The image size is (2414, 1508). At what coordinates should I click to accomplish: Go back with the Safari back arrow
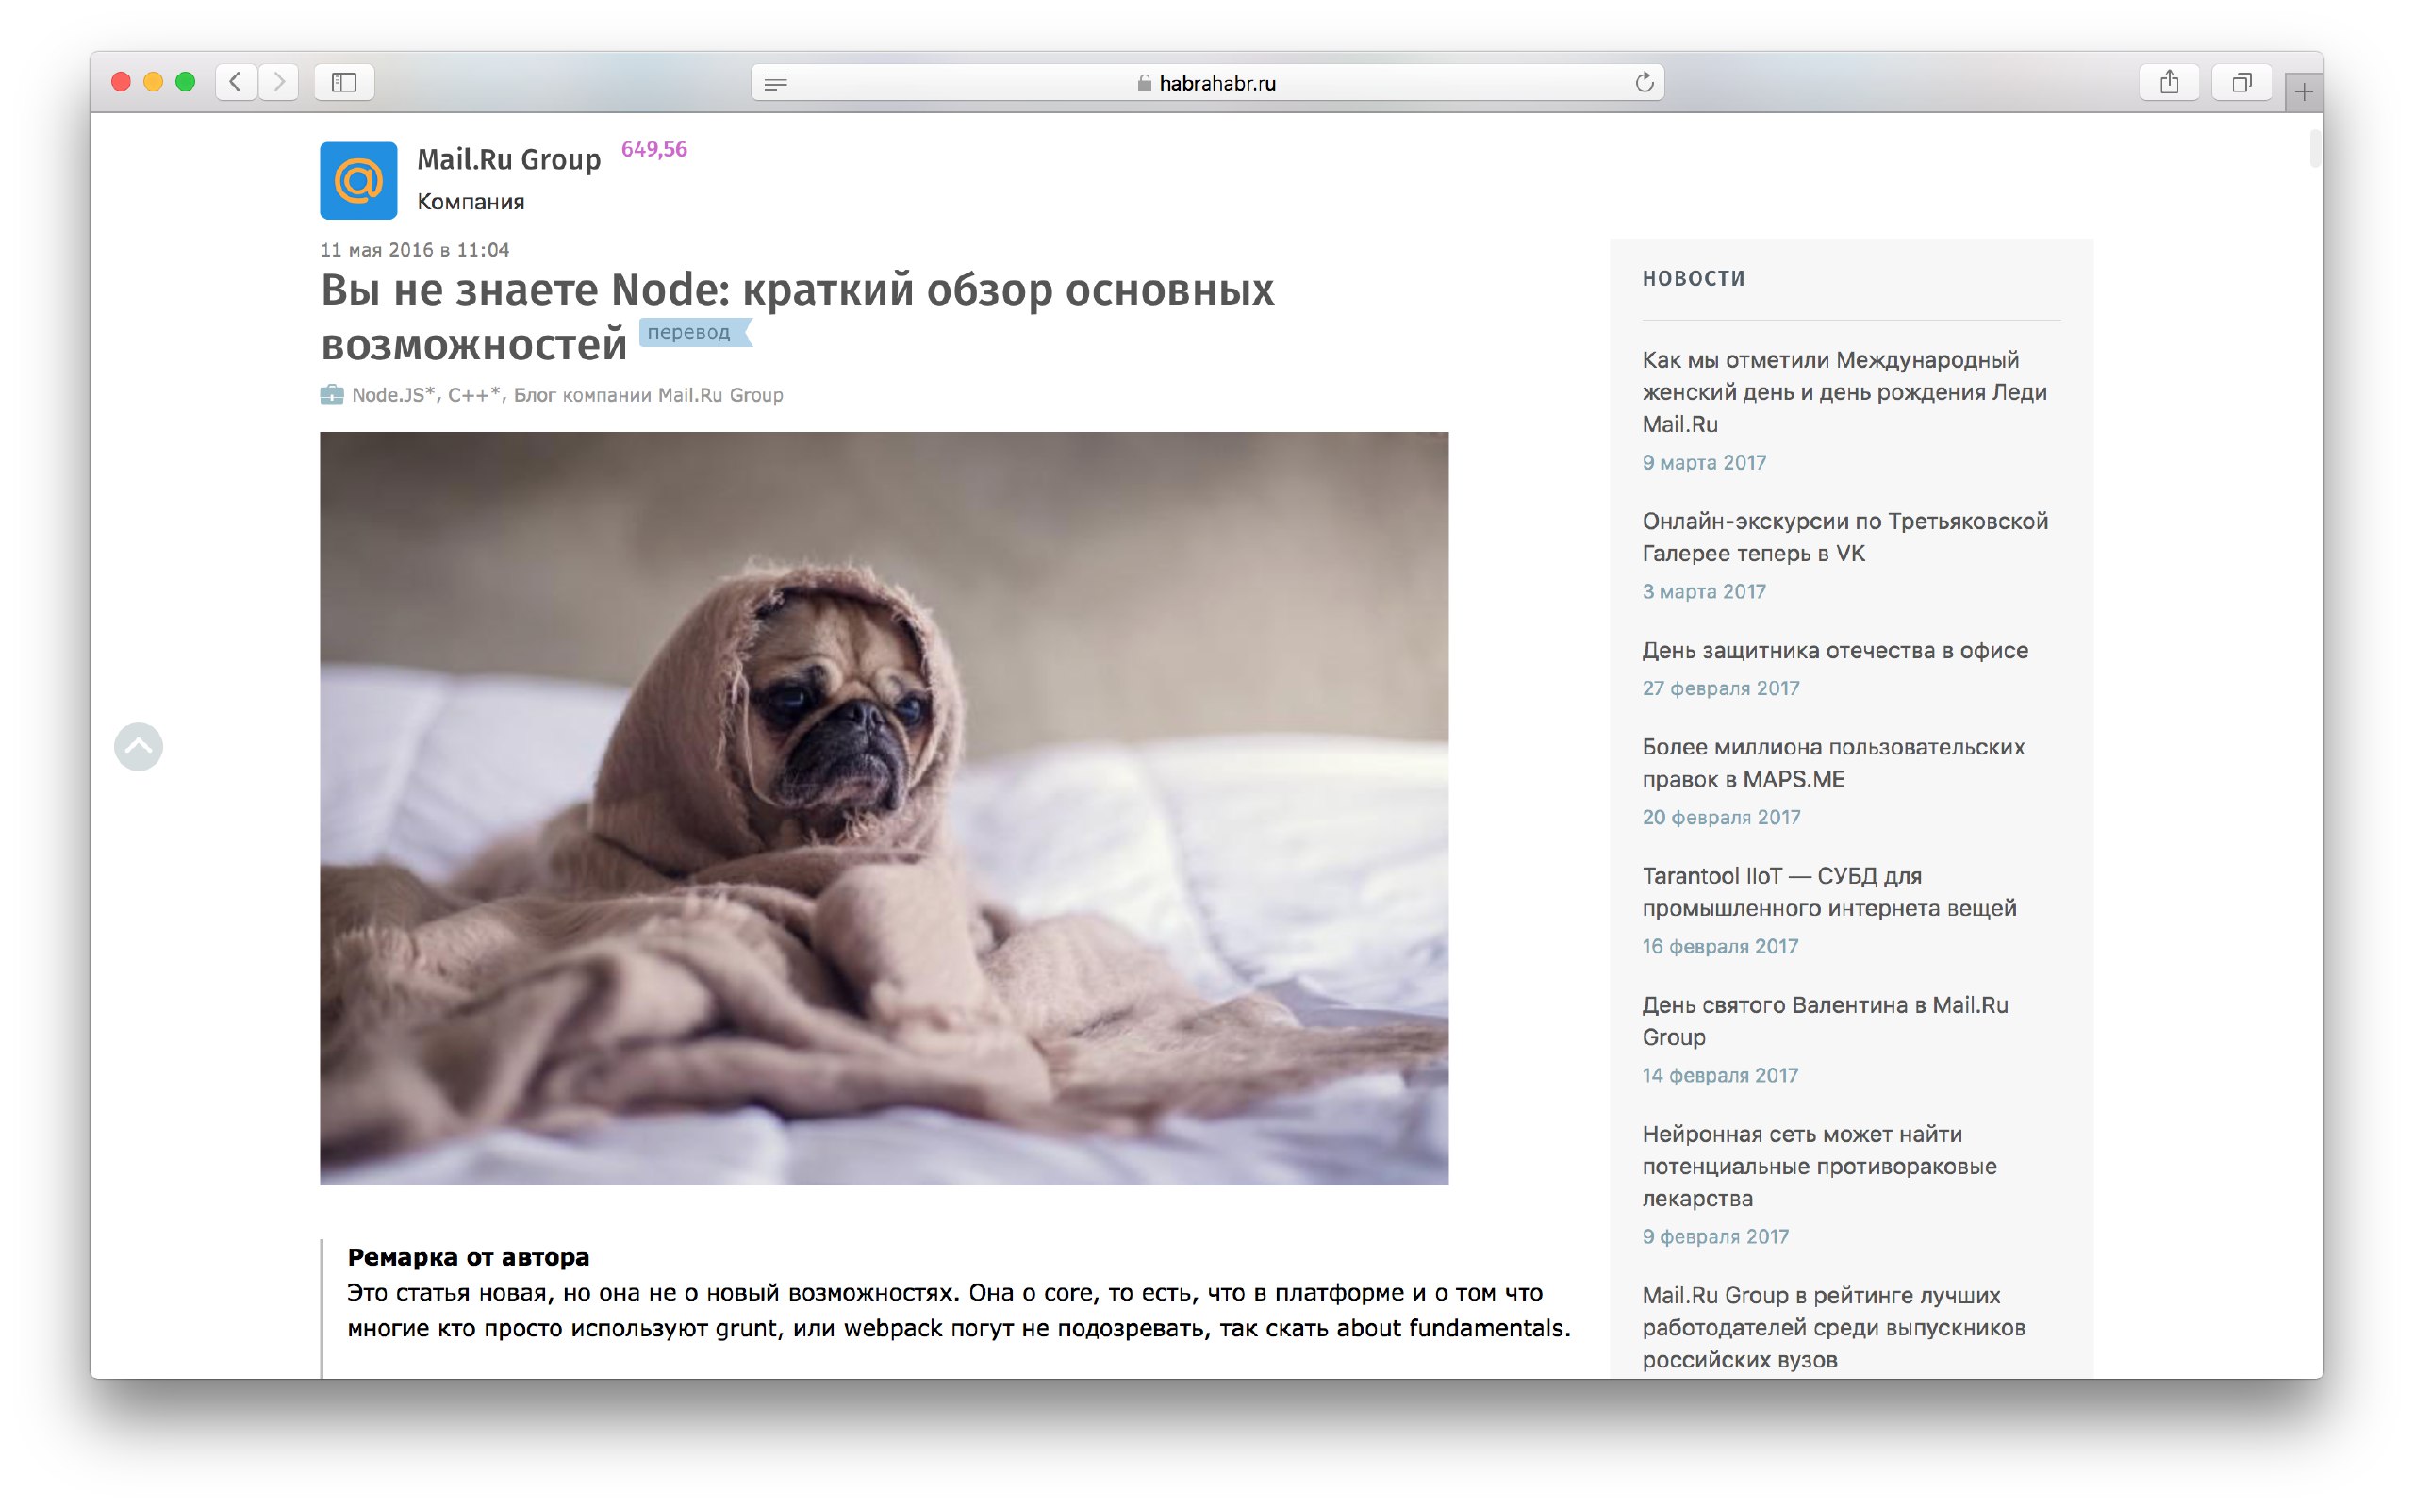(236, 82)
